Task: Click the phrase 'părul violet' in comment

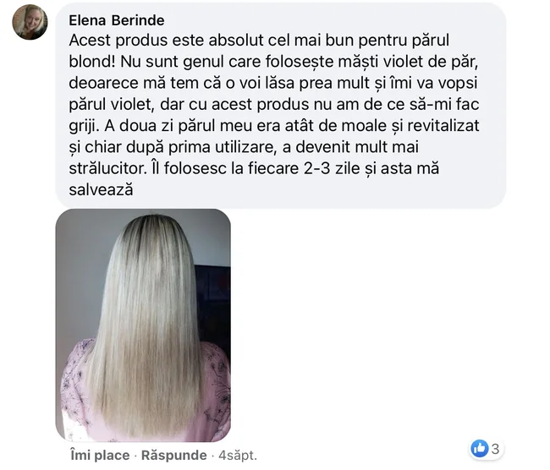Action: (112, 105)
